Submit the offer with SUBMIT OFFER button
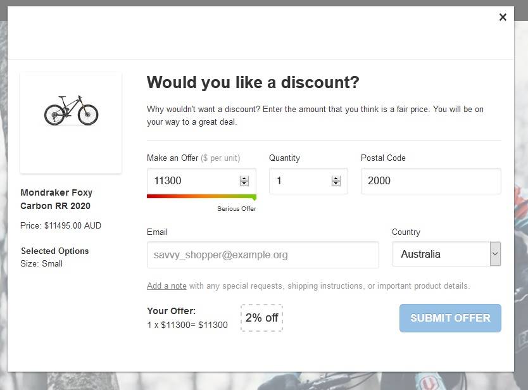Image resolution: width=528 pixels, height=390 pixels. pos(450,318)
